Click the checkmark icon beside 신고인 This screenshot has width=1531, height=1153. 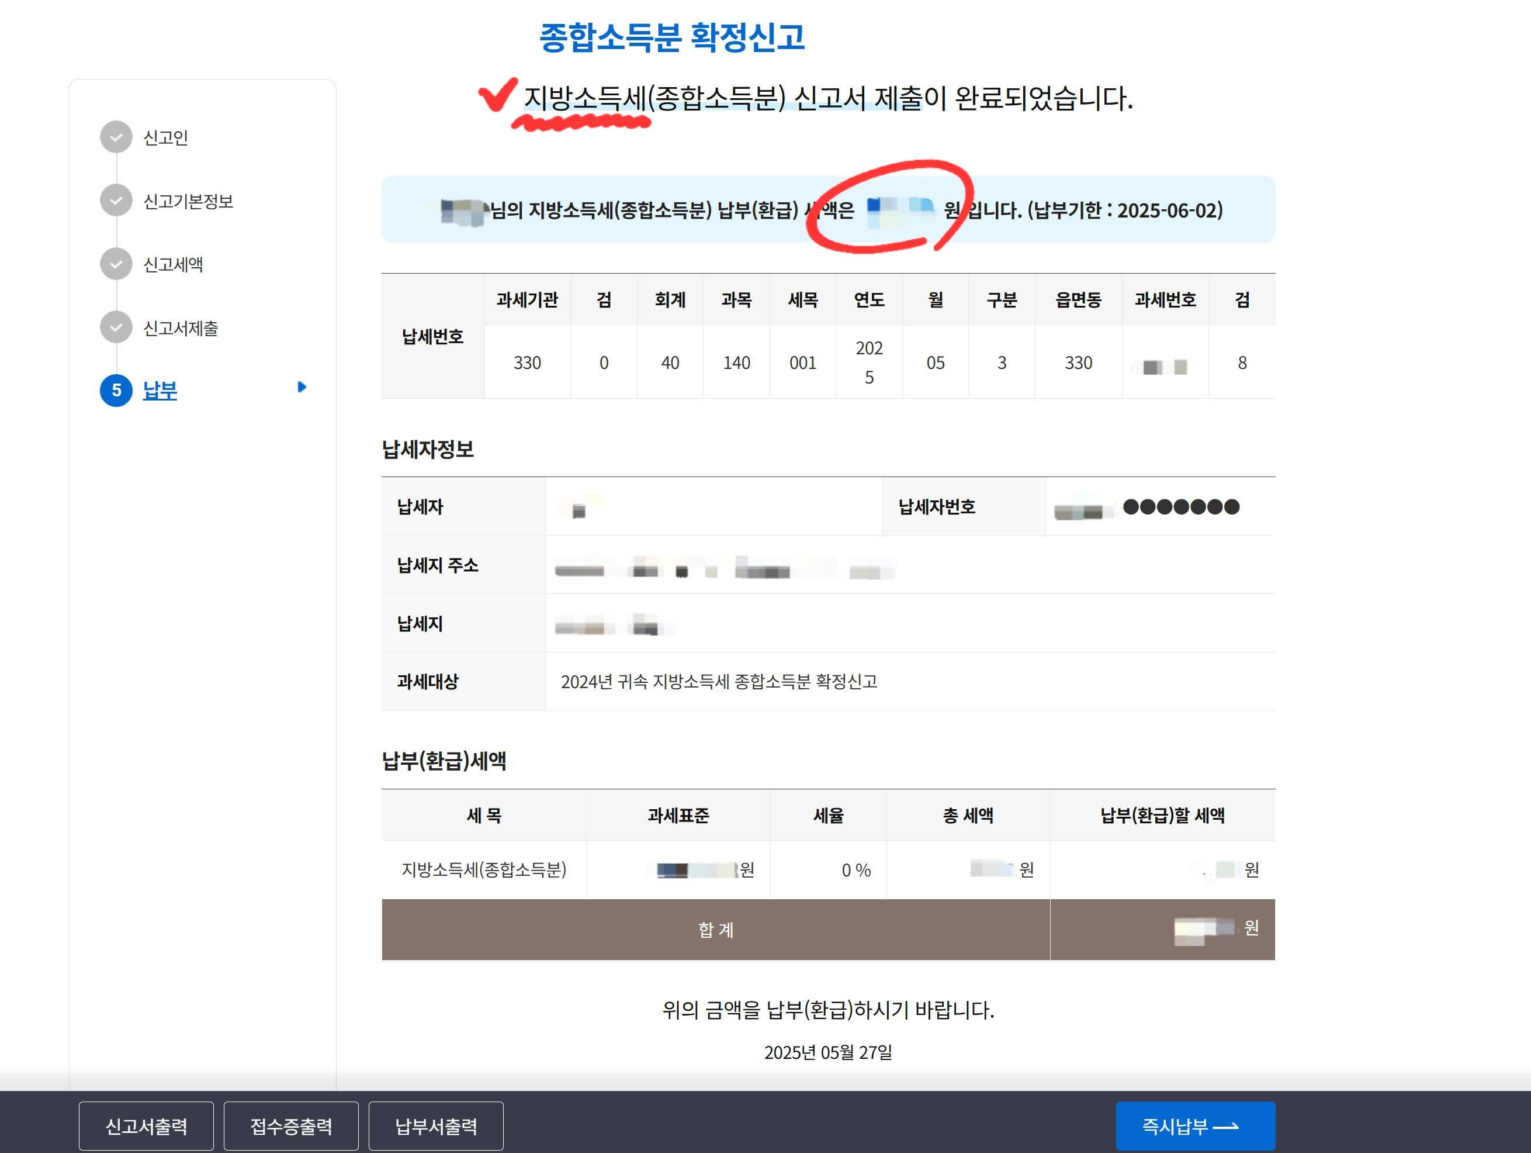coord(116,137)
